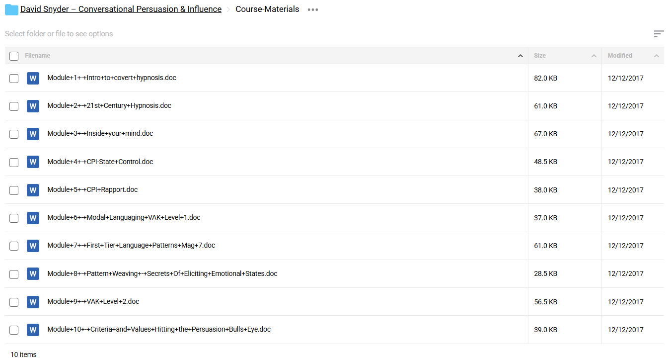
Task: Toggle Size column sort arrow
Action: [594, 56]
